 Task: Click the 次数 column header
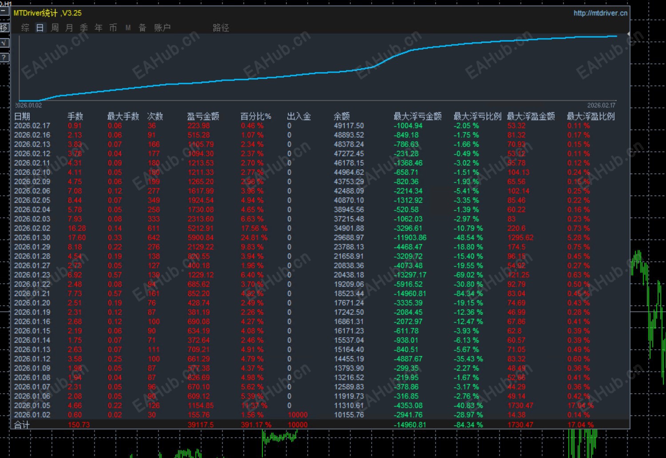coord(155,116)
